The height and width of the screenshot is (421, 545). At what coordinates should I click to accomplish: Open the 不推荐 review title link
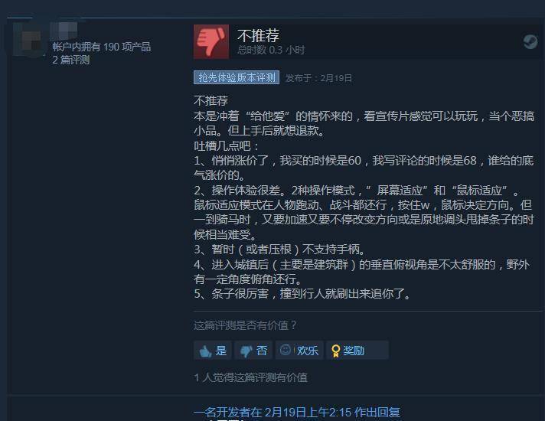pyautogui.click(x=258, y=35)
